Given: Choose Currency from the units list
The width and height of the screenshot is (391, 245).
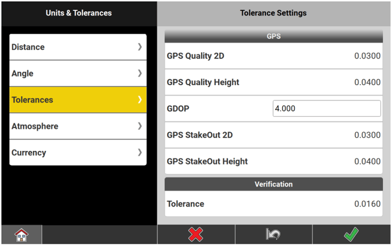Looking at the screenshot, I should pyautogui.click(x=63, y=152).
